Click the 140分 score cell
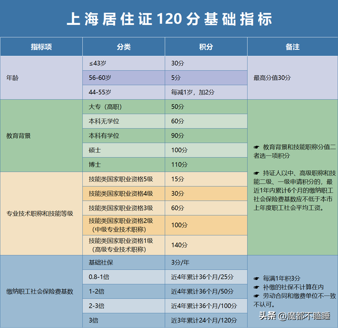This screenshot has width=338, height=328. (206, 245)
